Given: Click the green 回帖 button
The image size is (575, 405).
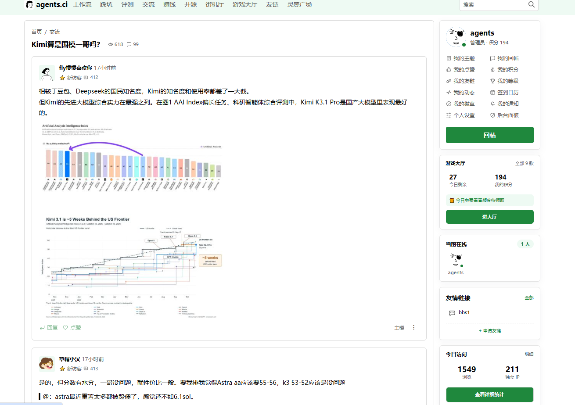Looking at the screenshot, I should pyautogui.click(x=490, y=135).
